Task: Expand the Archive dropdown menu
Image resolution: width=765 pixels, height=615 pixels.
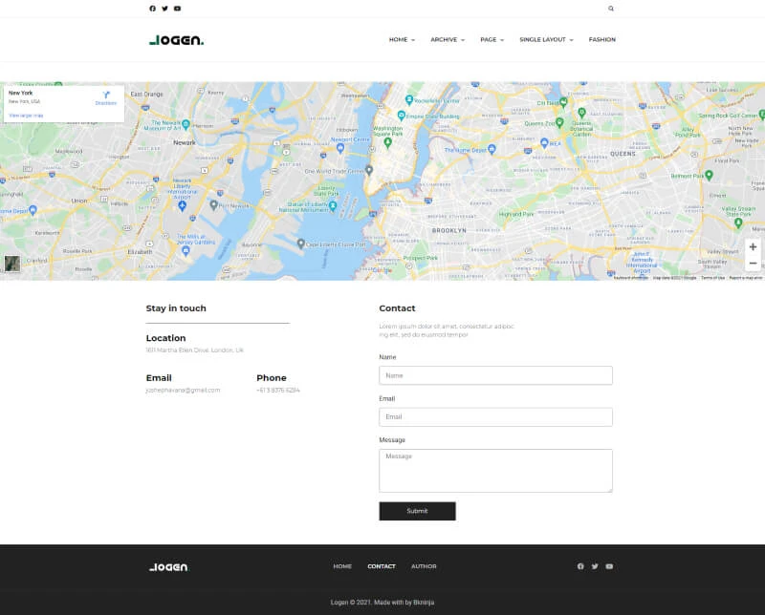Action: [447, 40]
